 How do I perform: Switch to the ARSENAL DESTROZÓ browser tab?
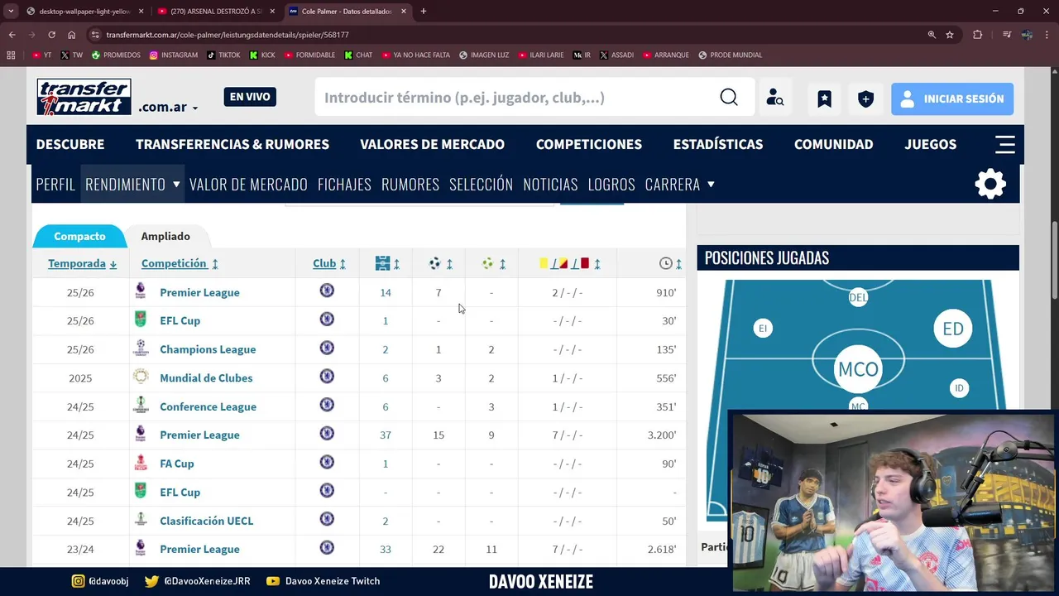215,12
